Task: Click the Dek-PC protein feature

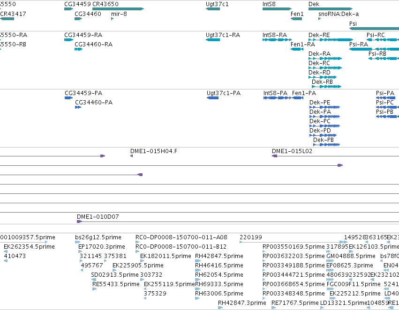Action: 325,126
